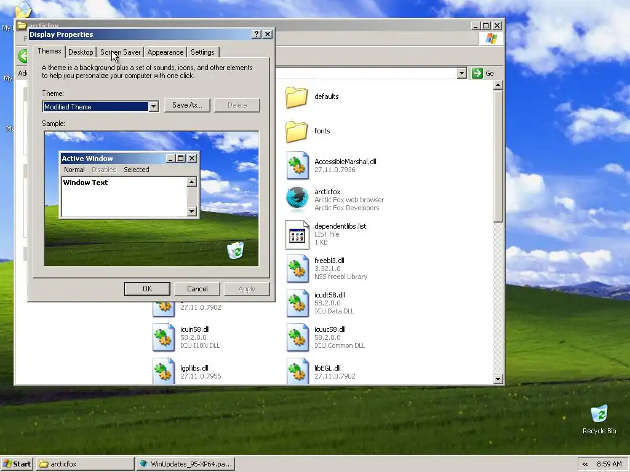Open the defaults folder icon
Viewport: 630px width, 472px height.
pos(297,97)
